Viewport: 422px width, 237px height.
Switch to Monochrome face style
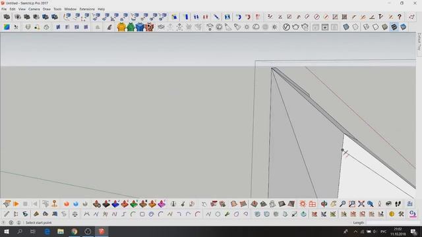point(403,27)
